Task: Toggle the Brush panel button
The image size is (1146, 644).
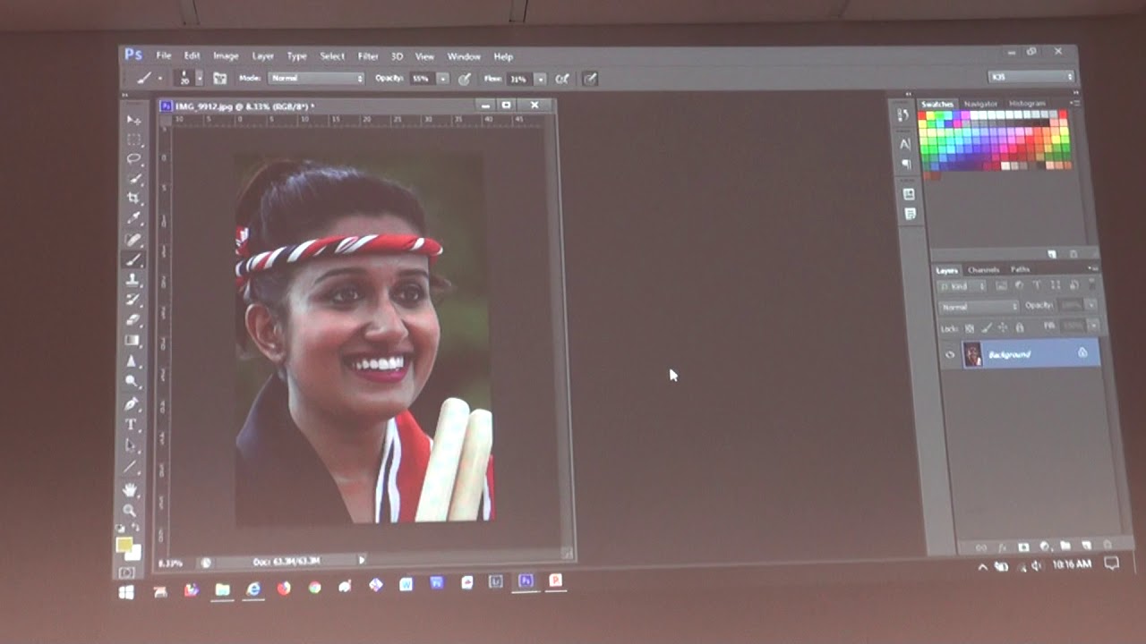Action: click(220, 79)
